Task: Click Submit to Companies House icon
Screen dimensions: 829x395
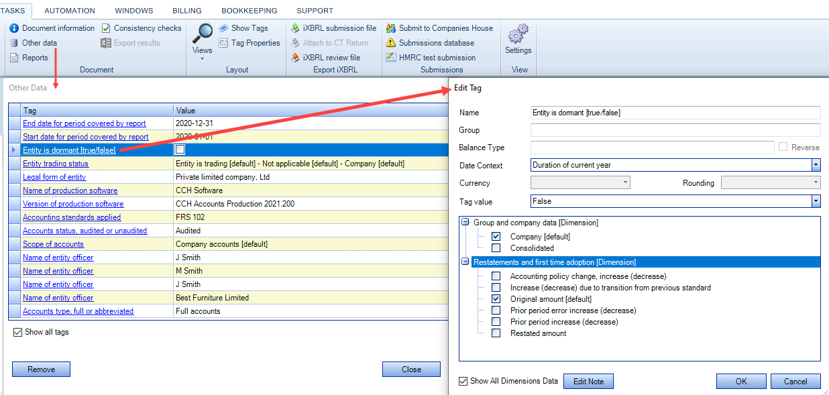Action: 391,28
